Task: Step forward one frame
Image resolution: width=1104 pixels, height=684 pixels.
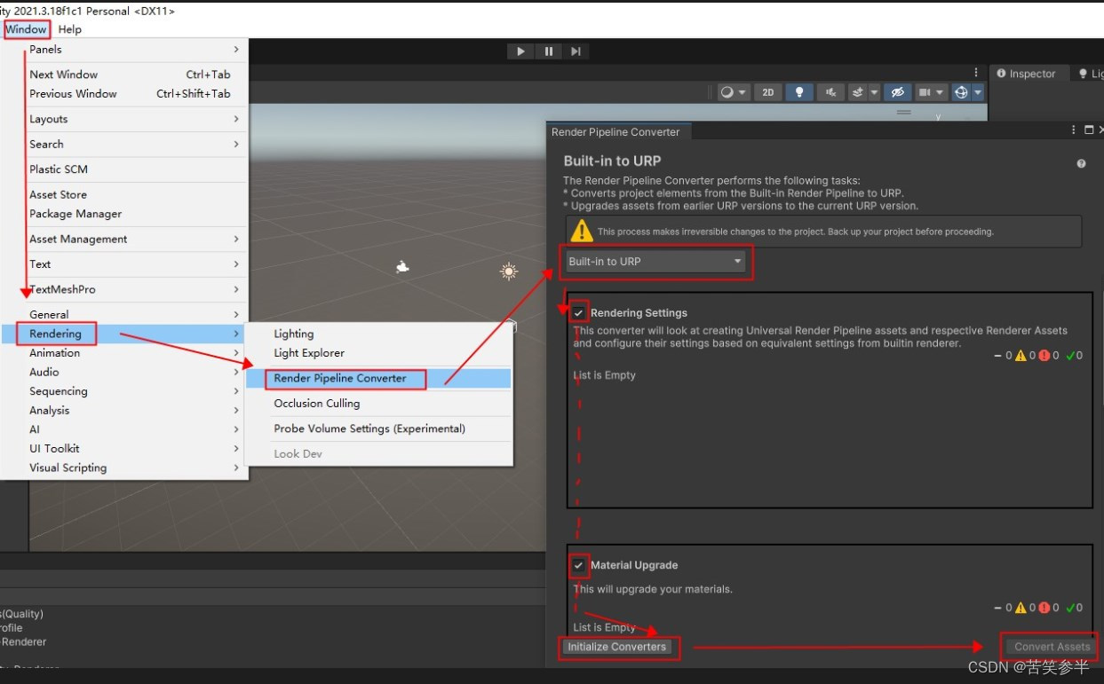Action: (x=576, y=51)
